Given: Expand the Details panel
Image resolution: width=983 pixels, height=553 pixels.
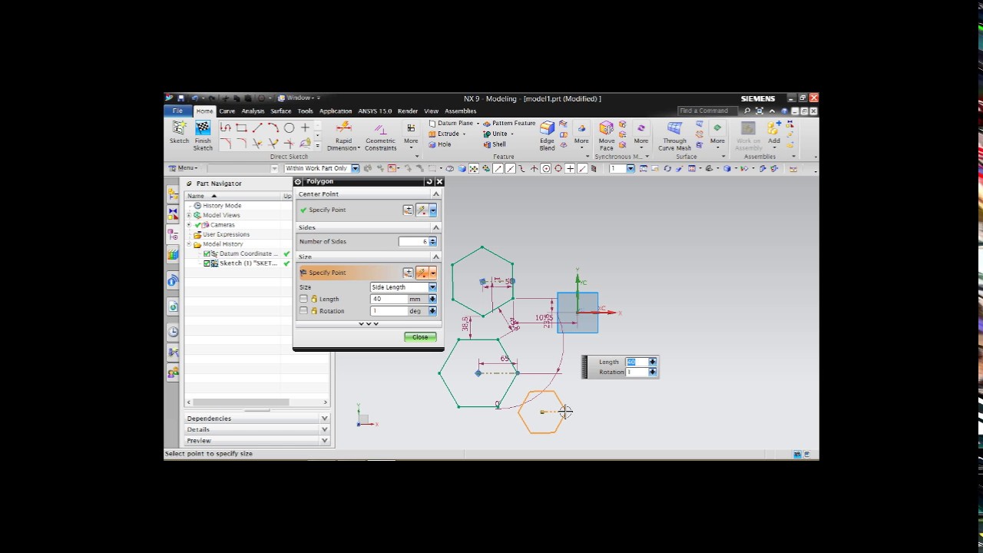Looking at the screenshot, I should point(324,429).
